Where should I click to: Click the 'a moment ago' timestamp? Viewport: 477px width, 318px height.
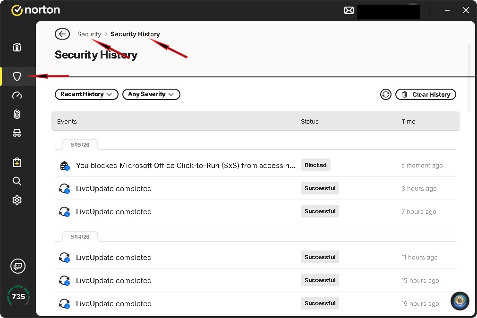[422, 166]
